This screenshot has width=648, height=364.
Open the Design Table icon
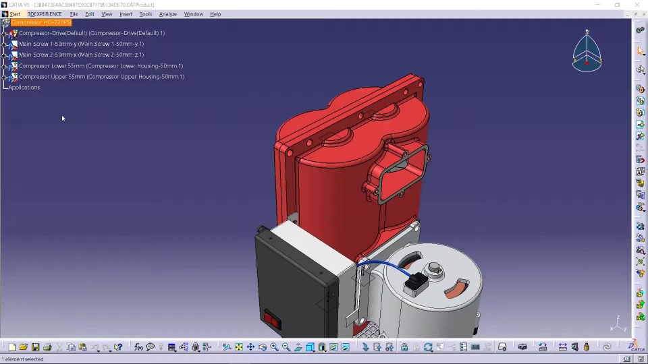coord(171,347)
